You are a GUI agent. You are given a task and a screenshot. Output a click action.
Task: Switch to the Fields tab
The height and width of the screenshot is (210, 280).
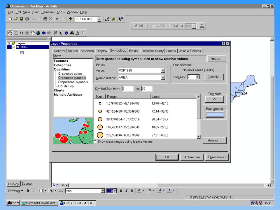click(133, 51)
